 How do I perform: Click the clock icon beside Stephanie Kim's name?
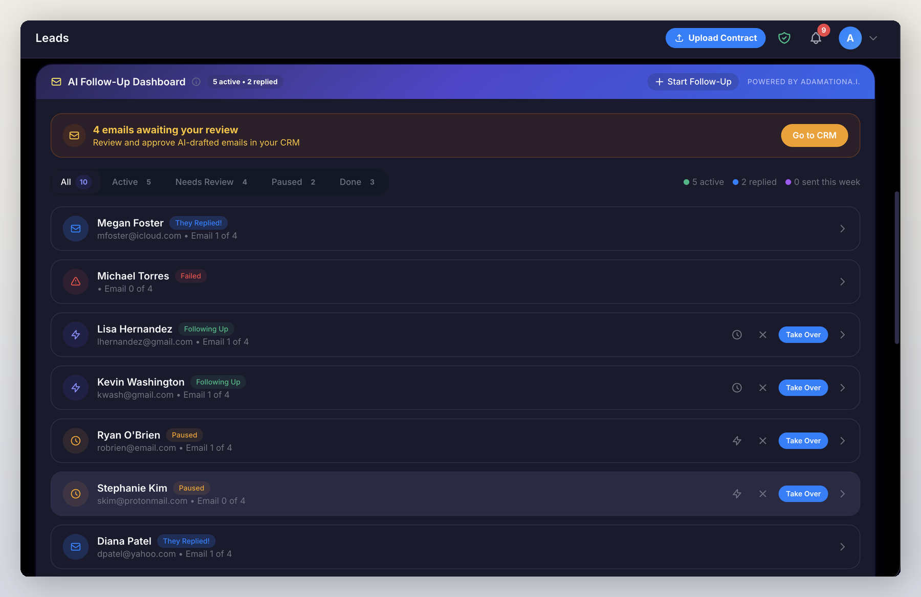[75, 494]
